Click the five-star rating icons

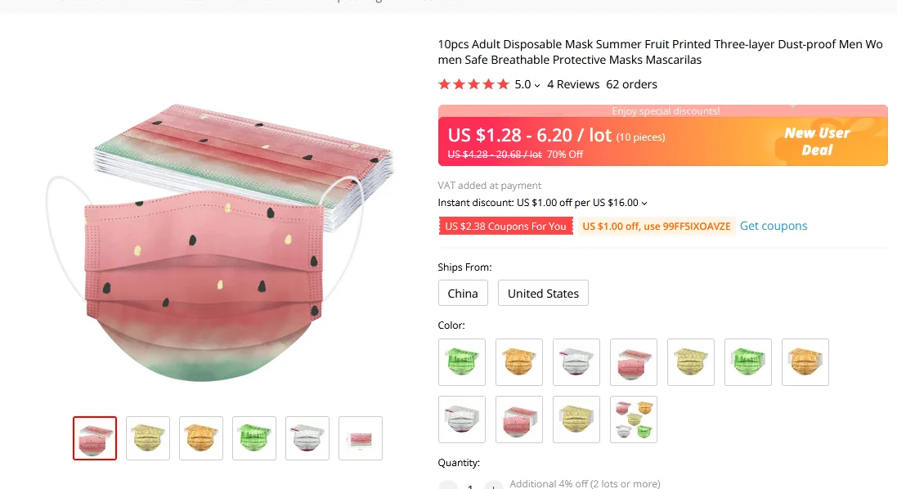click(x=473, y=84)
